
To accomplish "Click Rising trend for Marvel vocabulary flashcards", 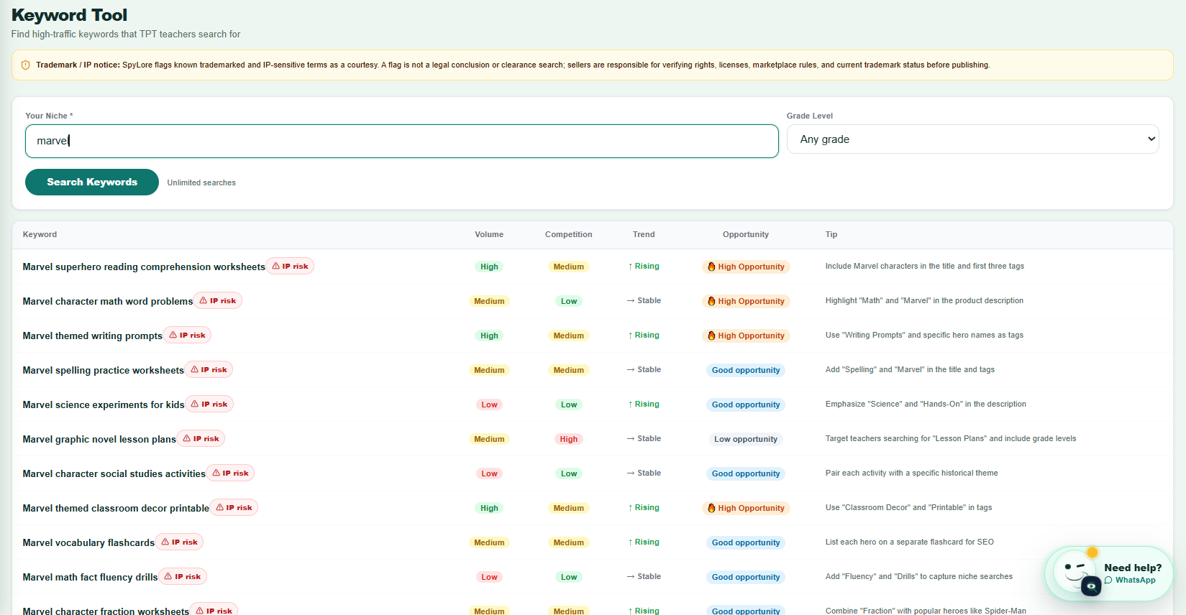I will point(644,542).
